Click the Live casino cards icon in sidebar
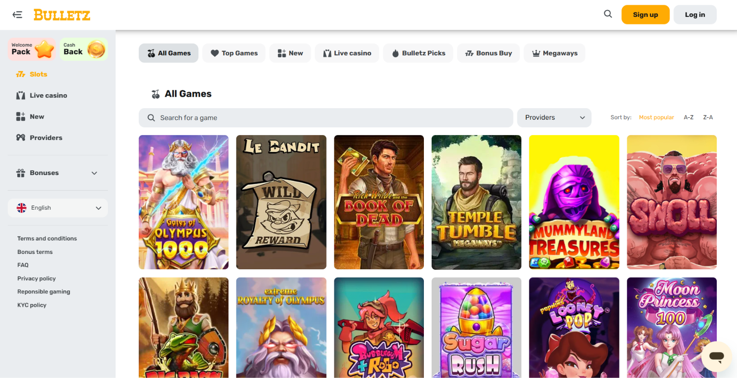The image size is (737, 378). tap(21, 95)
